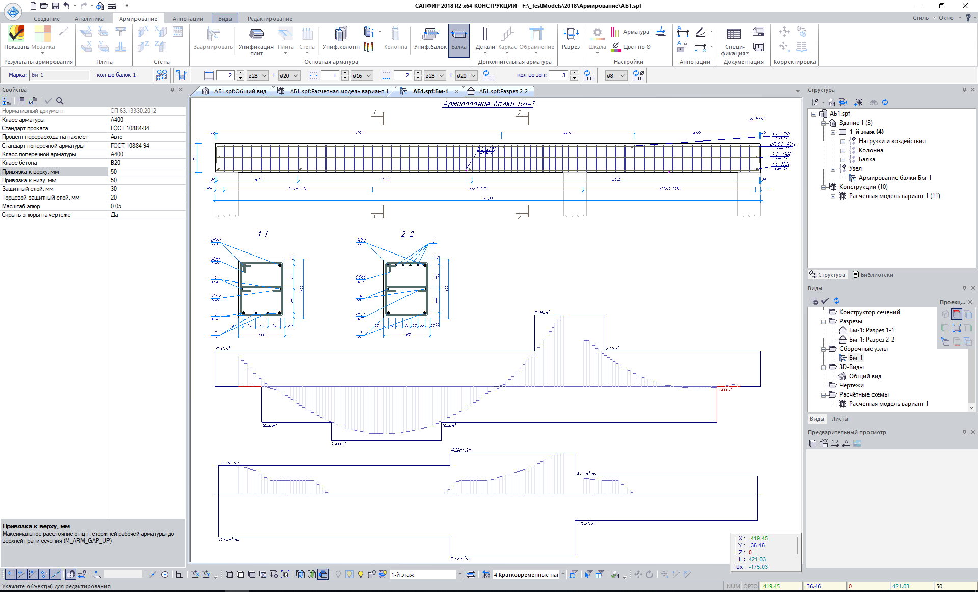Image resolution: width=978 pixels, height=592 pixels.
Task: Select Бм-1: Разрез 1-1 in views list
Action: coord(871,330)
